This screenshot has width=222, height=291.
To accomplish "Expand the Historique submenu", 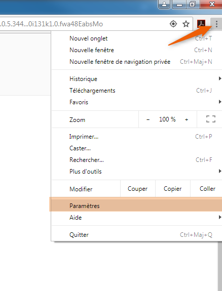I will pos(137,78).
